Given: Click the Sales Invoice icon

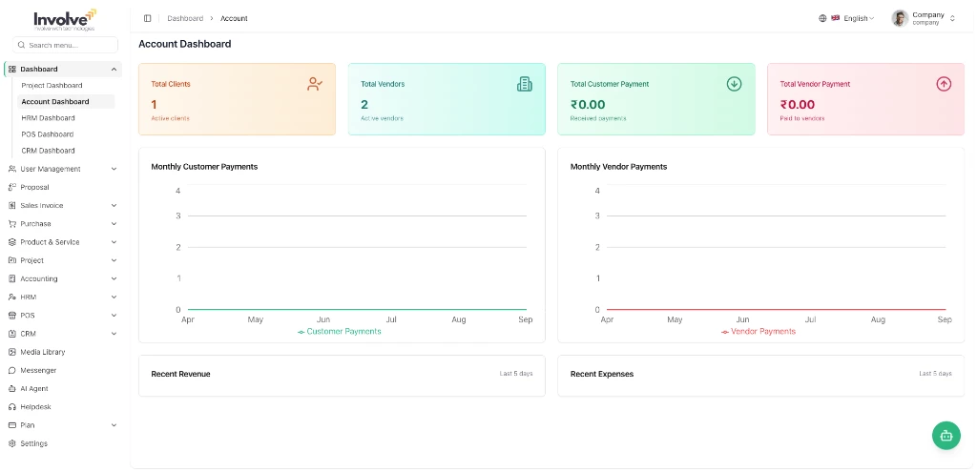Looking at the screenshot, I should pos(11,206).
